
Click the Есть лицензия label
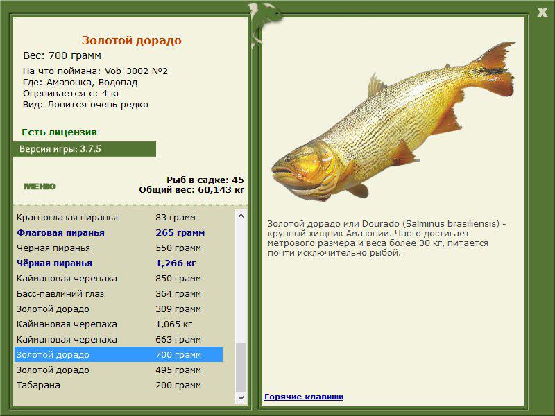(59, 132)
